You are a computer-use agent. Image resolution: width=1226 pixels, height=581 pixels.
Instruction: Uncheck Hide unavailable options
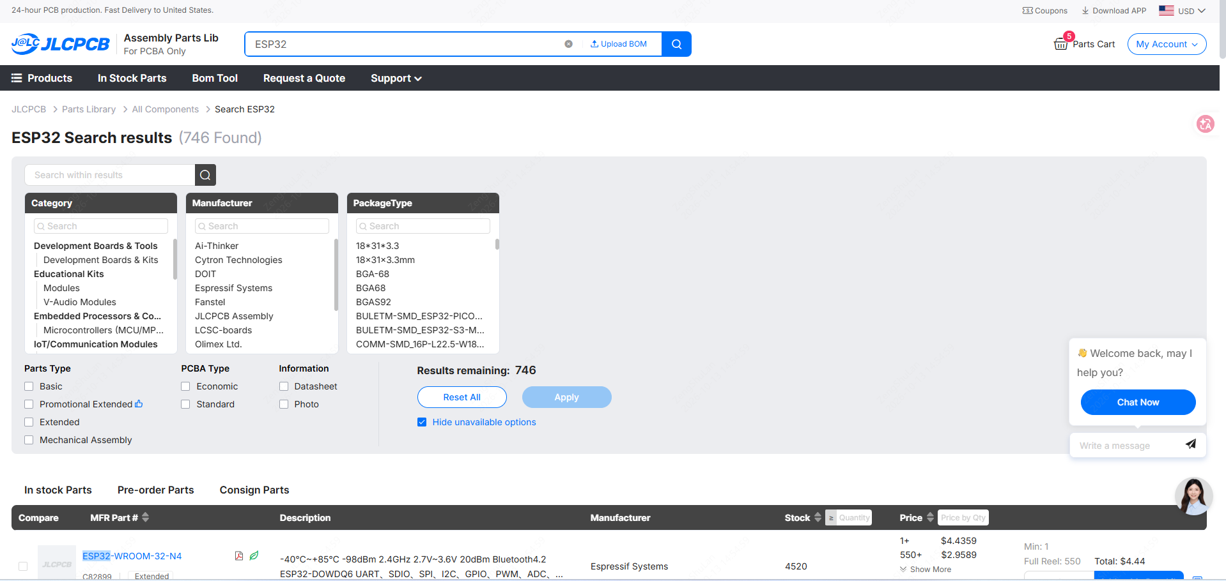pyautogui.click(x=422, y=422)
